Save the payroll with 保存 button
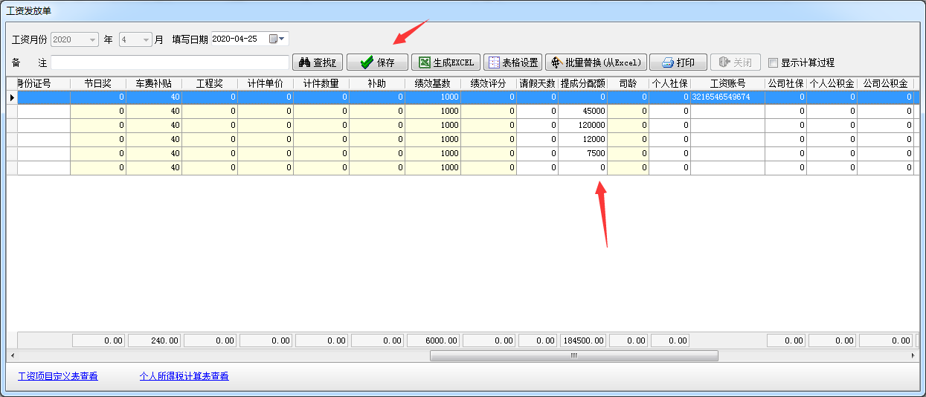Image resolution: width=926 pixels, height=397 pixels. [377, 62]
